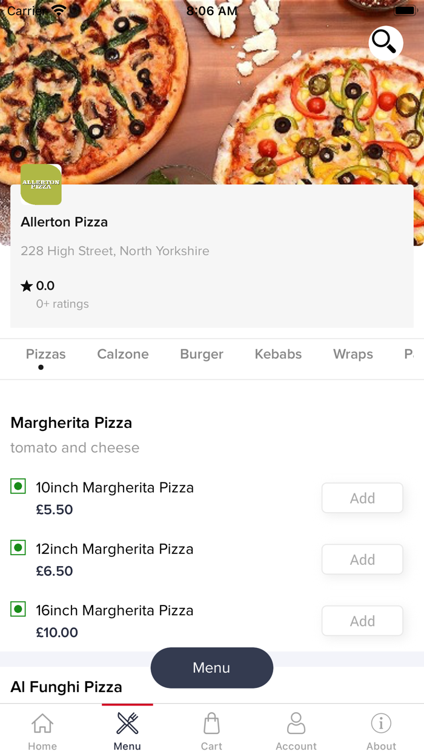Add the 10inch Margherita Pizza
This screenshot has height=754, width=424.
click(x=362, y=498)
